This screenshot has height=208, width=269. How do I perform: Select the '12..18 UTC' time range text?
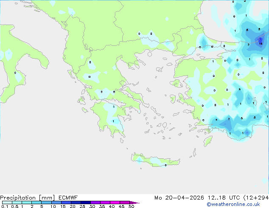coord(224,198)
